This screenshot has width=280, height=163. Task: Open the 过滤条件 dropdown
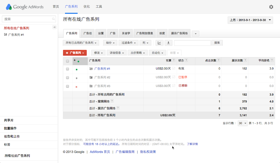(x=128, y=43)
